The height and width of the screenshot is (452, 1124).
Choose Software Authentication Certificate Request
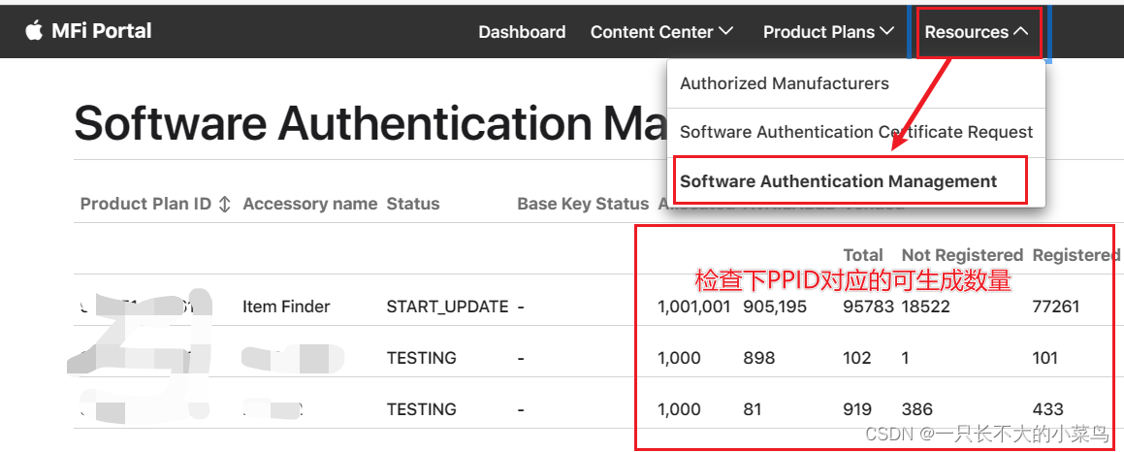(x=856, y=132)
